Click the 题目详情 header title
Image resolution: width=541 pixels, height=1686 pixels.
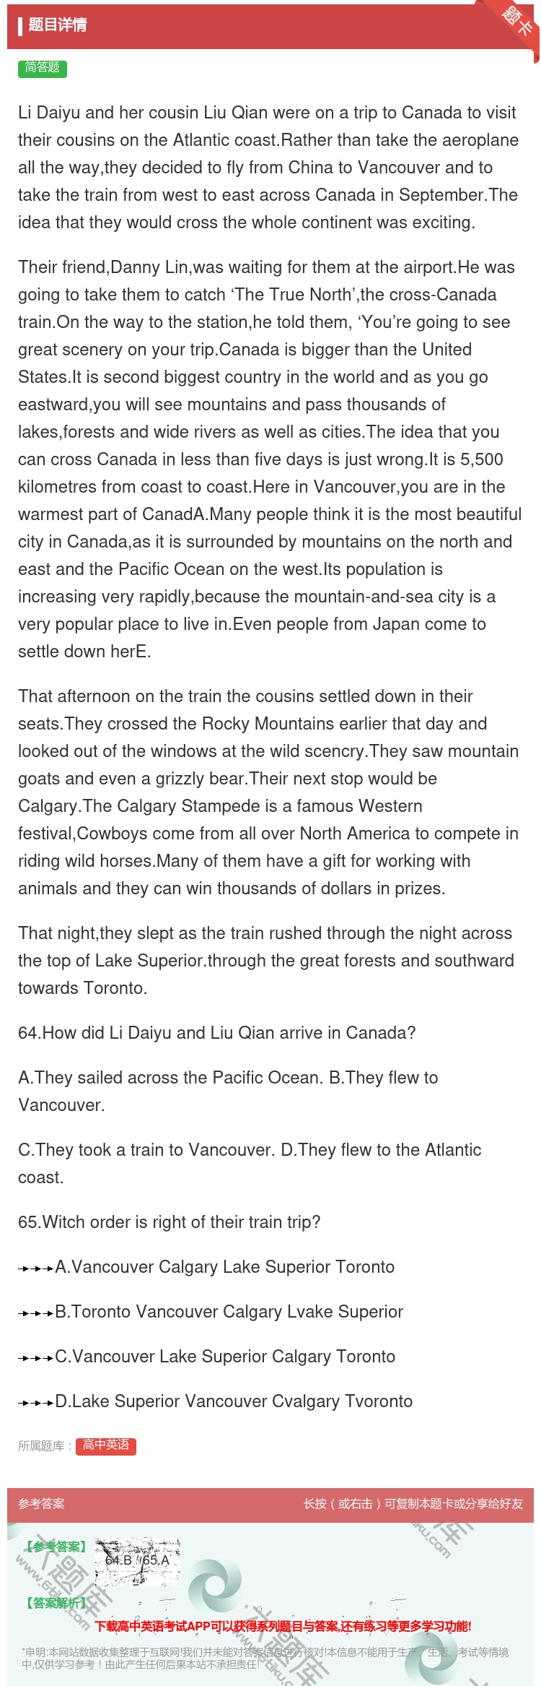pyautogui.click(x=58, y=25)
